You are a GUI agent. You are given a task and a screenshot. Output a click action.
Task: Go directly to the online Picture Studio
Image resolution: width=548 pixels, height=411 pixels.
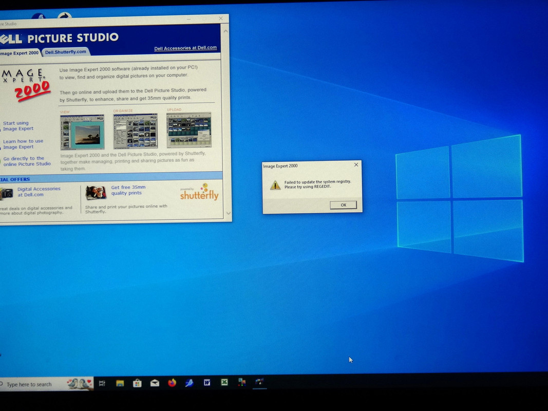tap(27, 161)
